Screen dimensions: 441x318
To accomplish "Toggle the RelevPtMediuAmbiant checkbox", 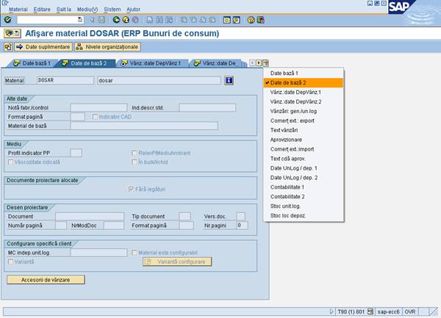I will tap(135, 153).
